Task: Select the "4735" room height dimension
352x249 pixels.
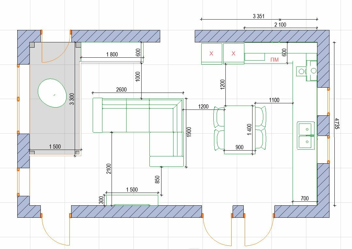Action: [337, 124]
